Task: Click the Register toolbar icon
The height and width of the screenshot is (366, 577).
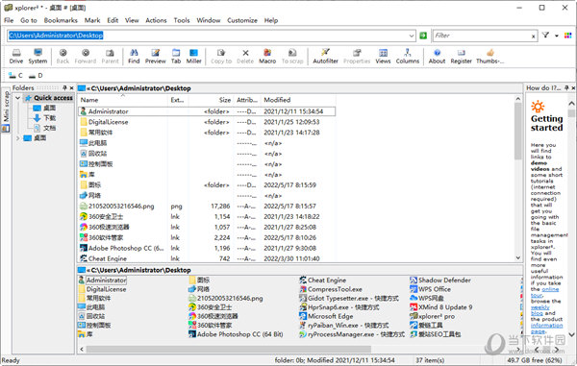Action: (461, 57)
